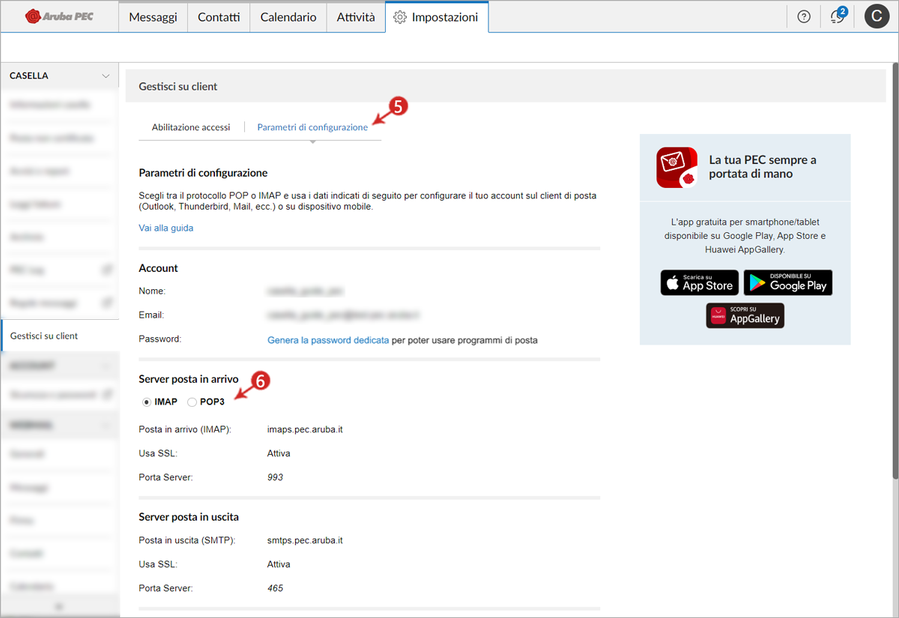The height and width of the screenshot is (618, 899).
Task: Click Genera la password dedicata link
Action: point(328,340)
